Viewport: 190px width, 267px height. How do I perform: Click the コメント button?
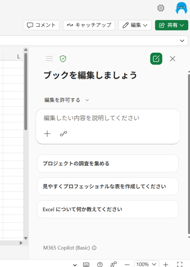point(41,25)
